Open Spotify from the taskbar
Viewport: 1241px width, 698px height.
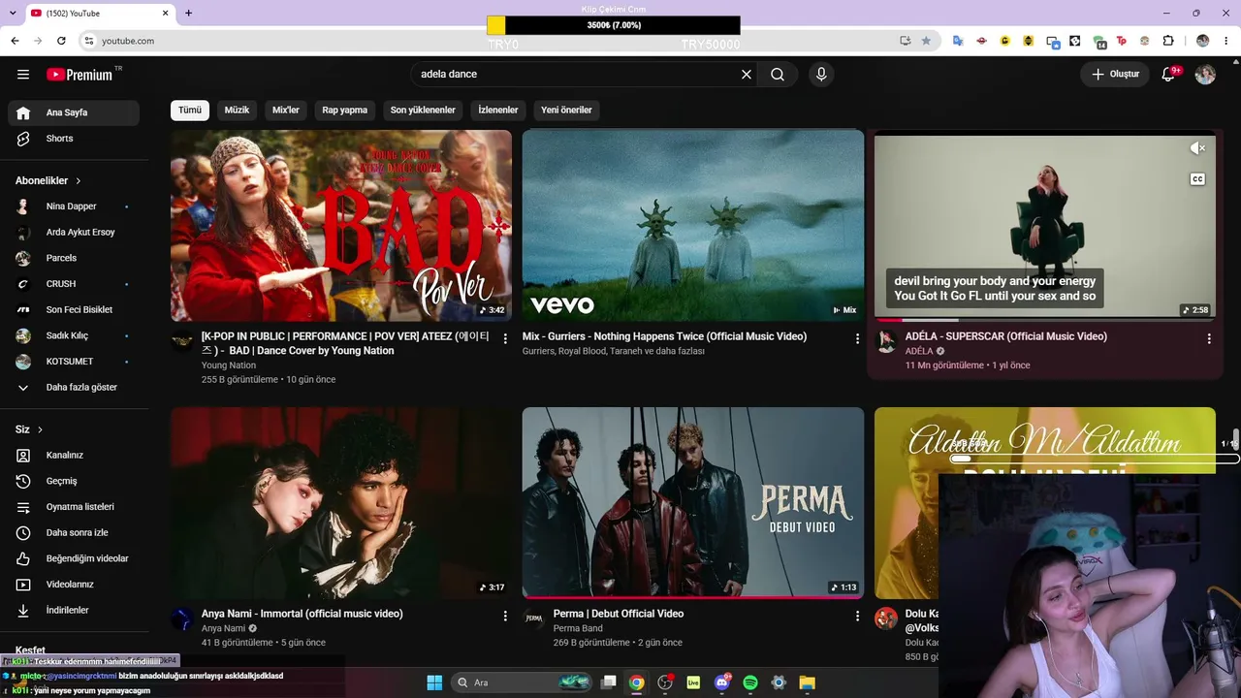pyautogui.click(x=750, y=682)
